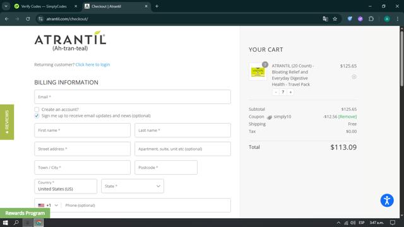Close the Verify Codes SimplyCodes tab

point(76,6)
